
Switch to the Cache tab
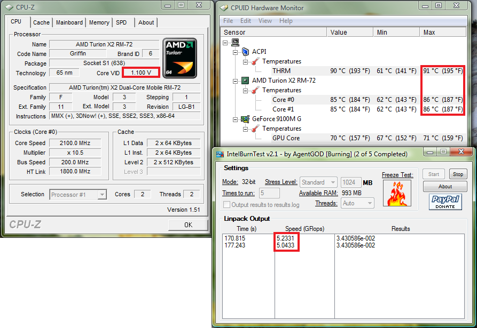point(41,22)
